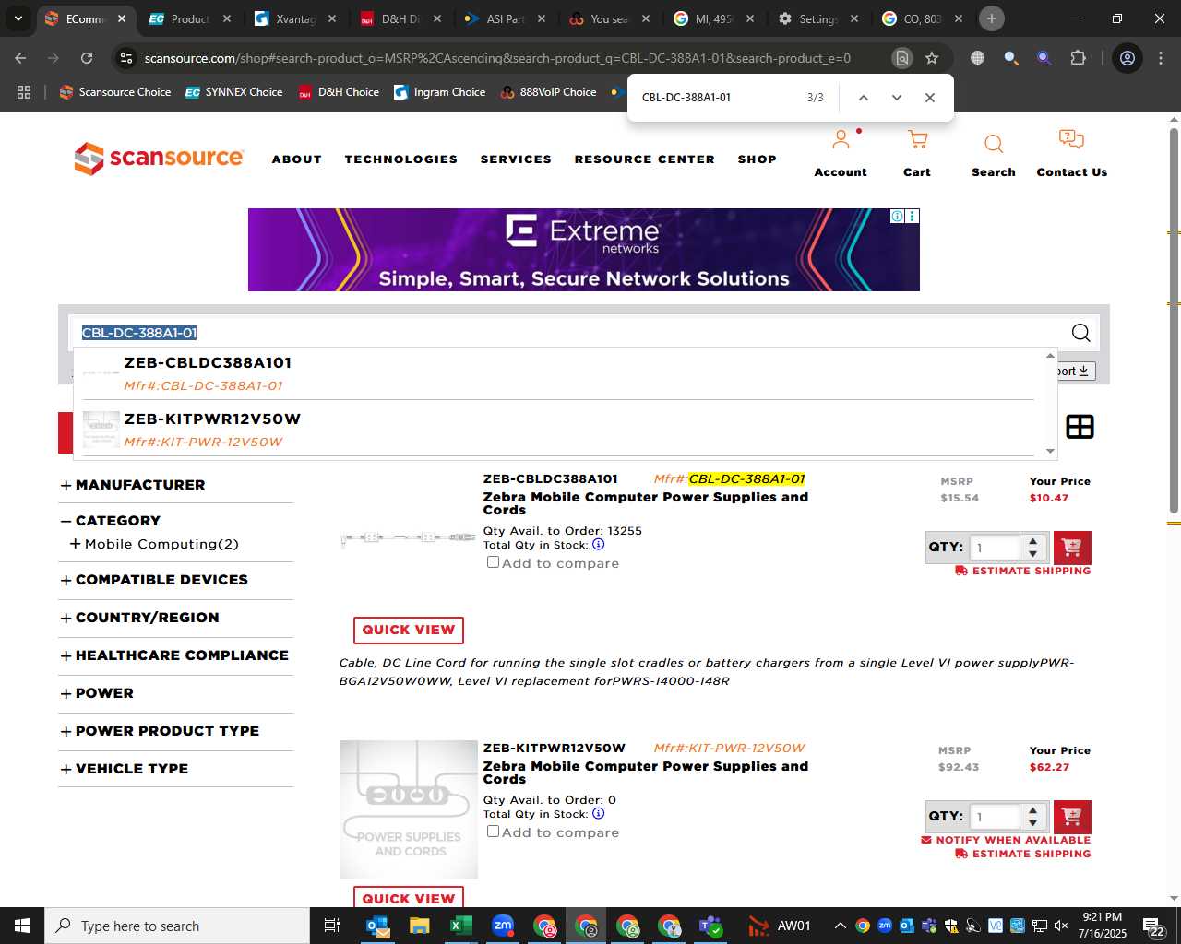1181x944 pixels.
Task: Open Quick View for ZEB-KITPWR12V50W
Action: [x=409, y=897]
